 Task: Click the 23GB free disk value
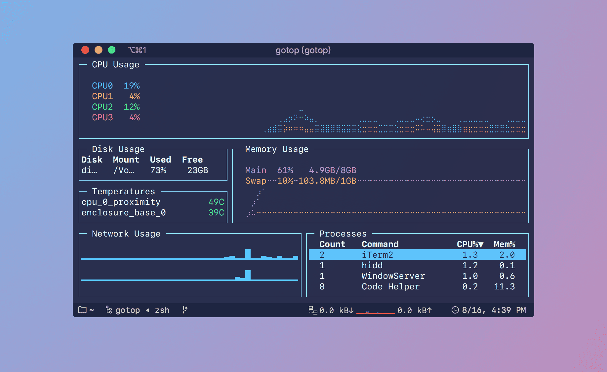tap(198, 170)
